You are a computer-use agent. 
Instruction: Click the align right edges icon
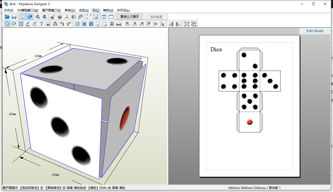142,24
